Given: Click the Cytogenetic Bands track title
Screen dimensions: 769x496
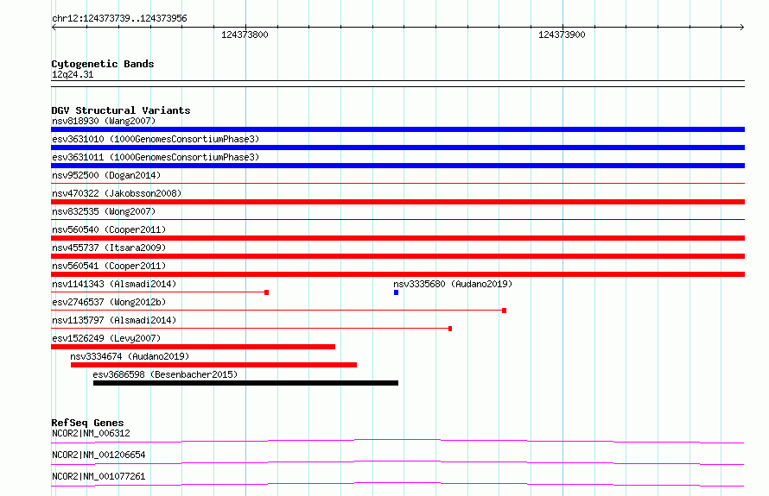Looking at the screenshot, I should (x=103, y=64).
